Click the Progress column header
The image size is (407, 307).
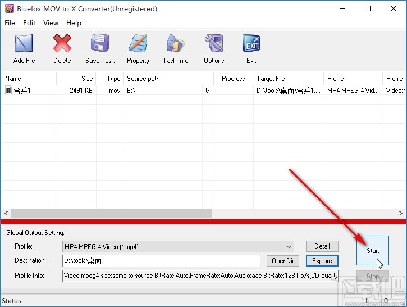point(233,79)
